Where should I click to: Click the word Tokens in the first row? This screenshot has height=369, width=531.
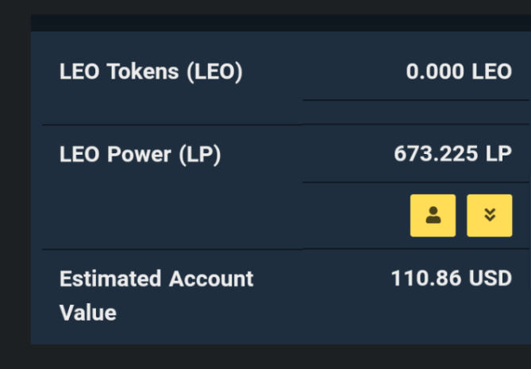coord(143,71)
